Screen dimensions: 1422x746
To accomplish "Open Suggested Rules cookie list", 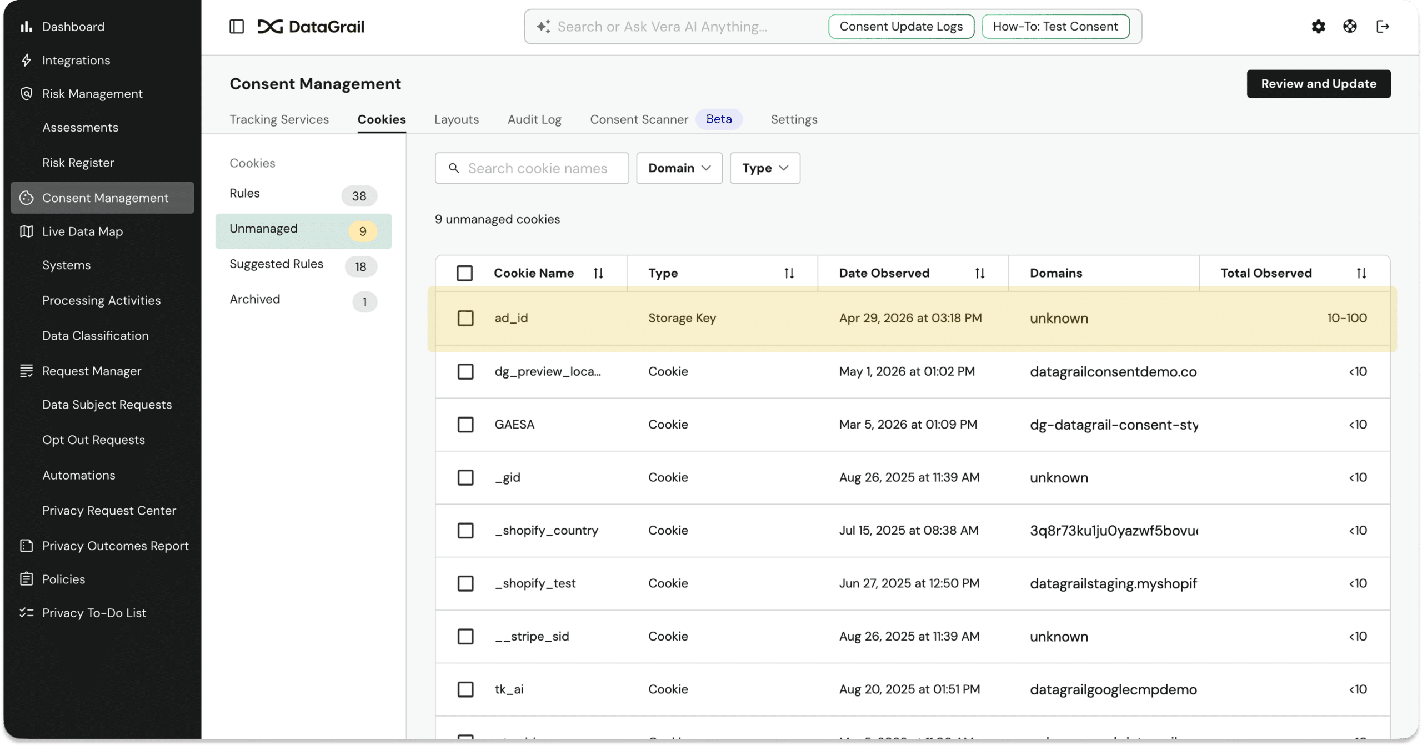I will (x=303, y=265).
